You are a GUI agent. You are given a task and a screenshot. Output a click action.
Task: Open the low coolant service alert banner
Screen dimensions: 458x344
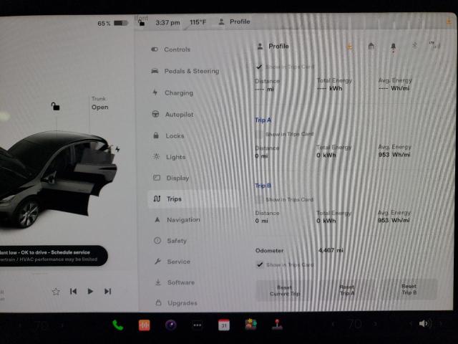coord(52,256)
